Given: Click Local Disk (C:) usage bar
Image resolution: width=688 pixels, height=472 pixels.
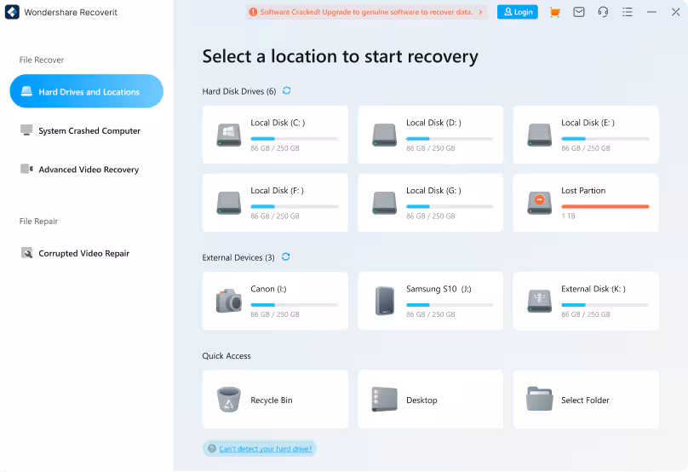Looking at the screenshot, I should coord(295,139).
